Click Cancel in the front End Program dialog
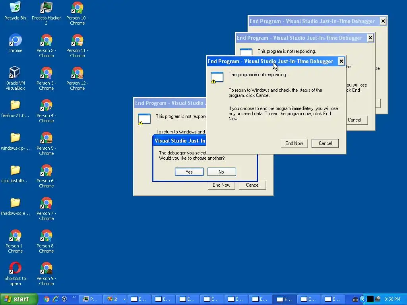407x305 pixels. coord(325,143)
